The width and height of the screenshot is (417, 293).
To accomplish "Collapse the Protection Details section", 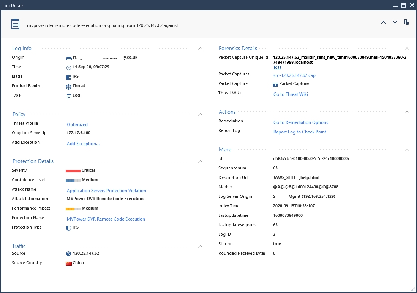I will tap(201, 161).
